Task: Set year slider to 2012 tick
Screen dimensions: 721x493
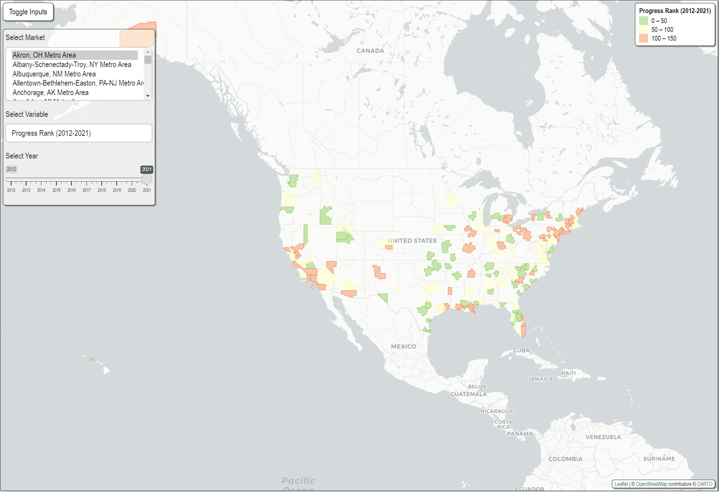Action: click(x=11, y=180)
